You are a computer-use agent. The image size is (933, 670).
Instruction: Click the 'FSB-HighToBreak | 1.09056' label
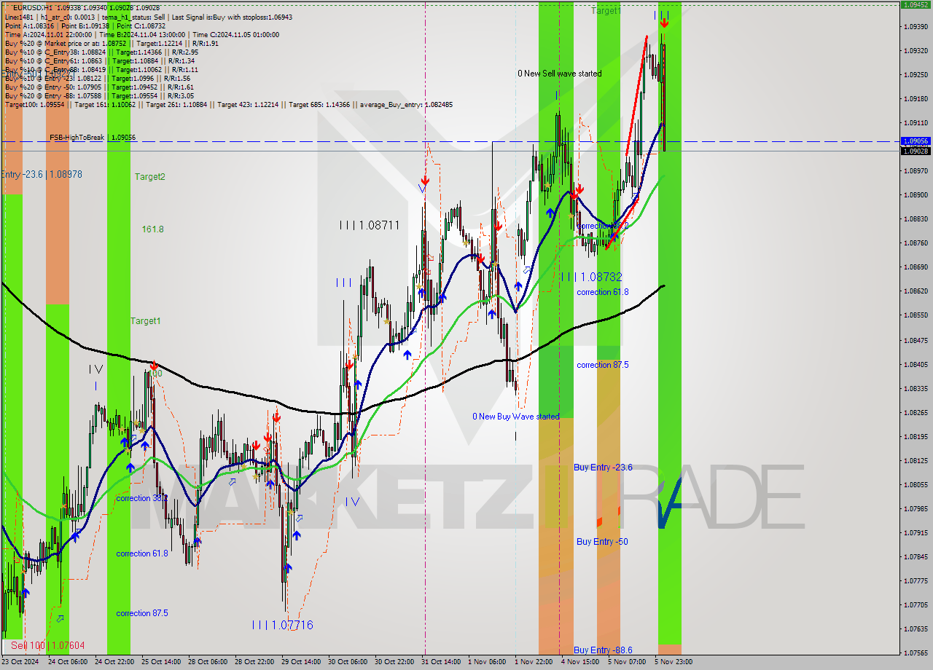point(93,137)
